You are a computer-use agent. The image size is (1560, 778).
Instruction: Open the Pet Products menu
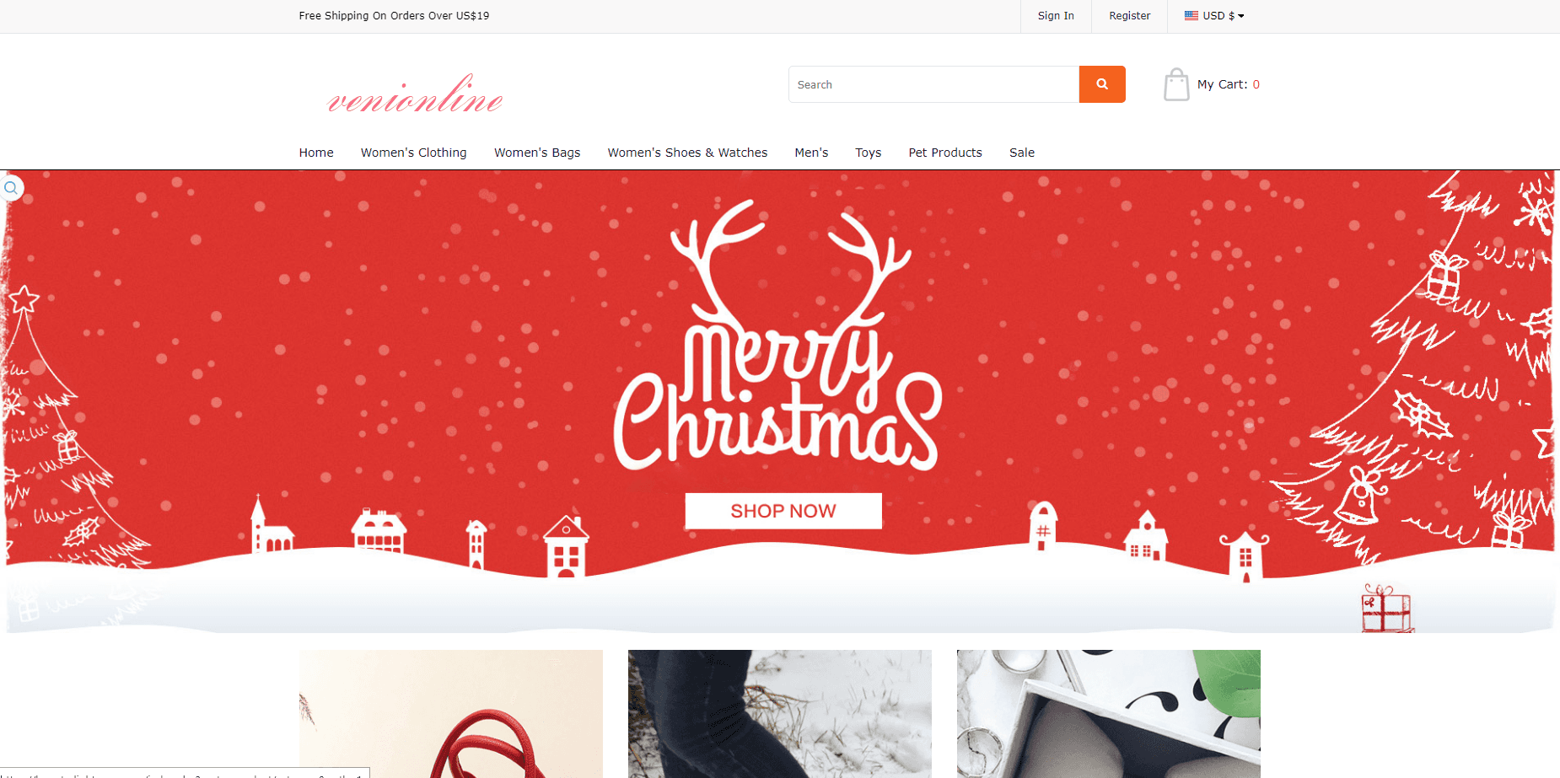945,153
